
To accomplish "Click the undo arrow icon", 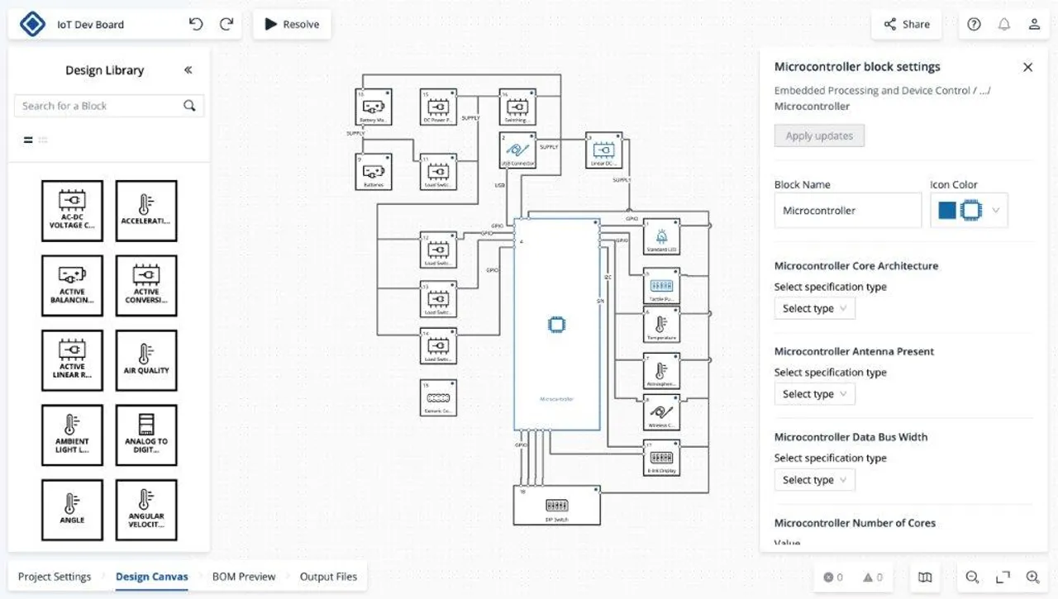I will [x=196, y=24].
